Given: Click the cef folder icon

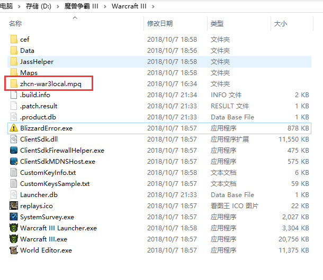Looking at the screenshot, I should coord(14,39).
